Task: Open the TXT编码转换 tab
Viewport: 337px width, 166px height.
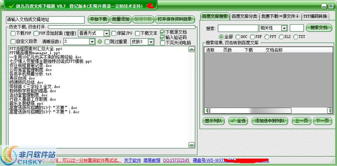Action: point(315,16)
